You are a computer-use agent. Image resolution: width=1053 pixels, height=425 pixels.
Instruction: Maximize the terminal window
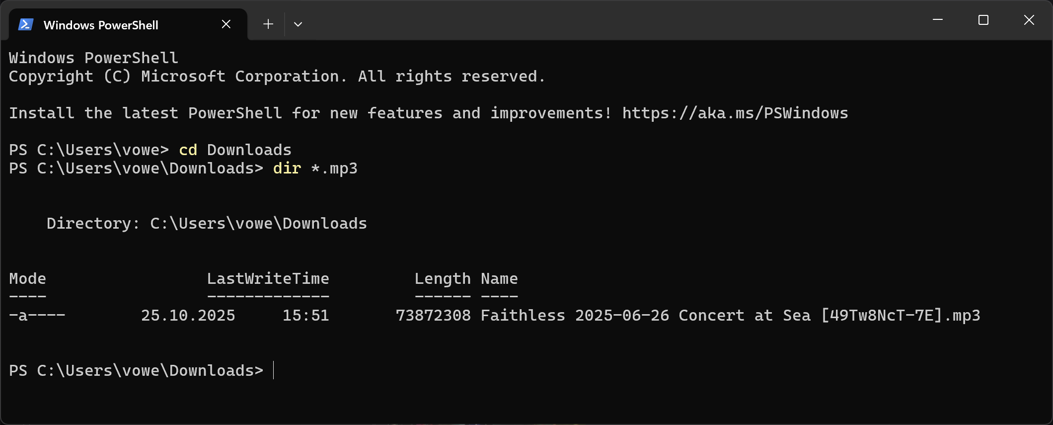(x=983, y=20)
